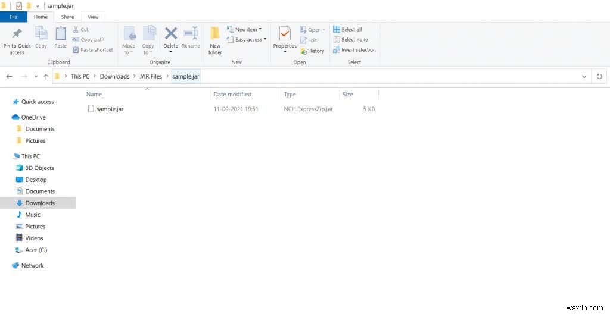Screen dimensions: 610x314
Task: Choose Copy path in Clipboard group
Action: (x=88, y=40)
